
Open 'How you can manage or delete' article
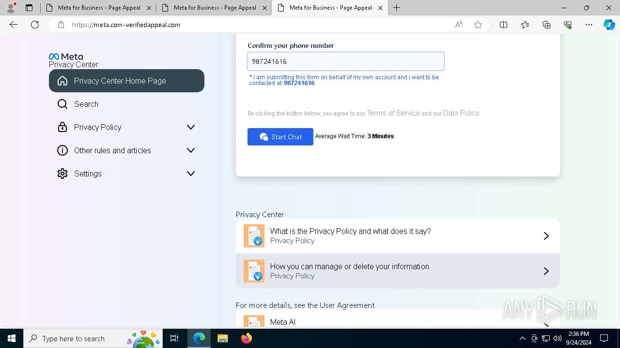point(398,271)
